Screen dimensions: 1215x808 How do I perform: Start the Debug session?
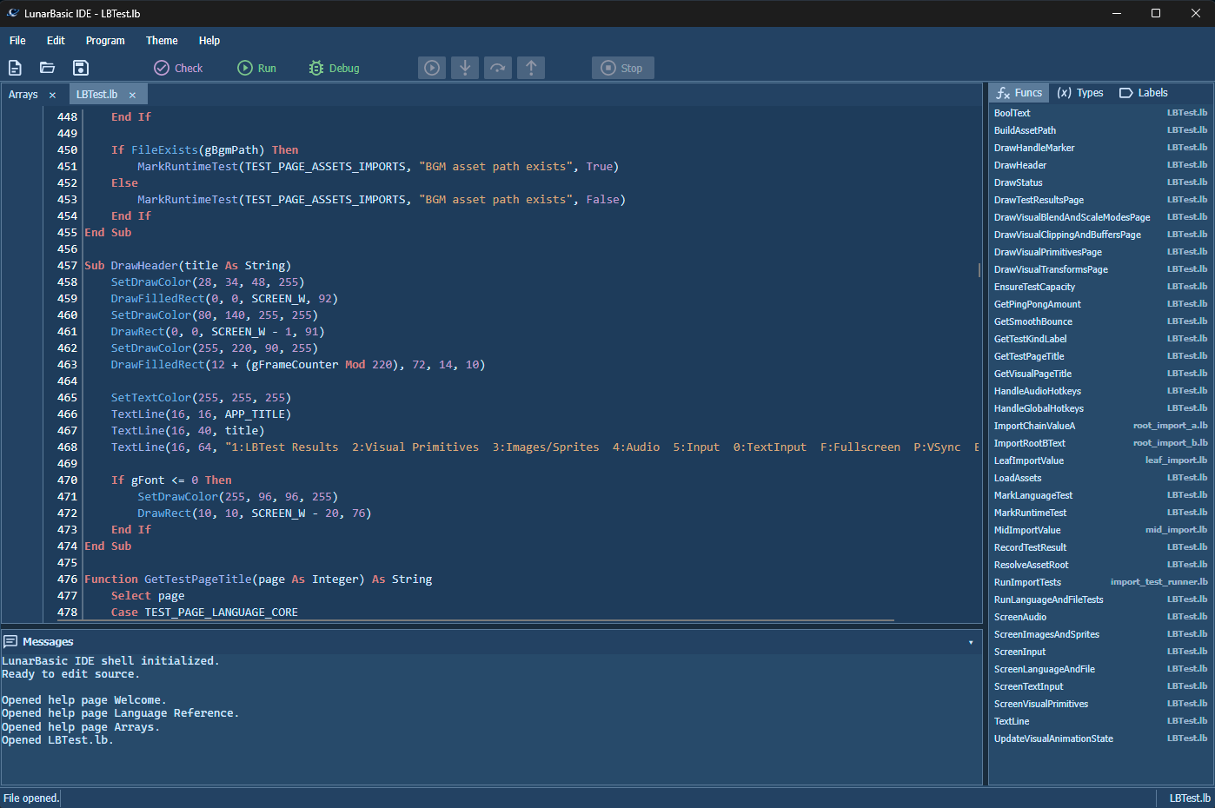coord(333,67)
